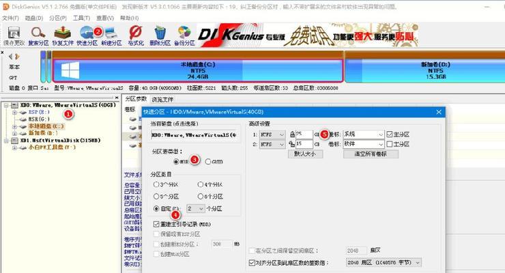
Task: Click the Save Changes (保存更改) toolbar icon
Action: [14, 35]
